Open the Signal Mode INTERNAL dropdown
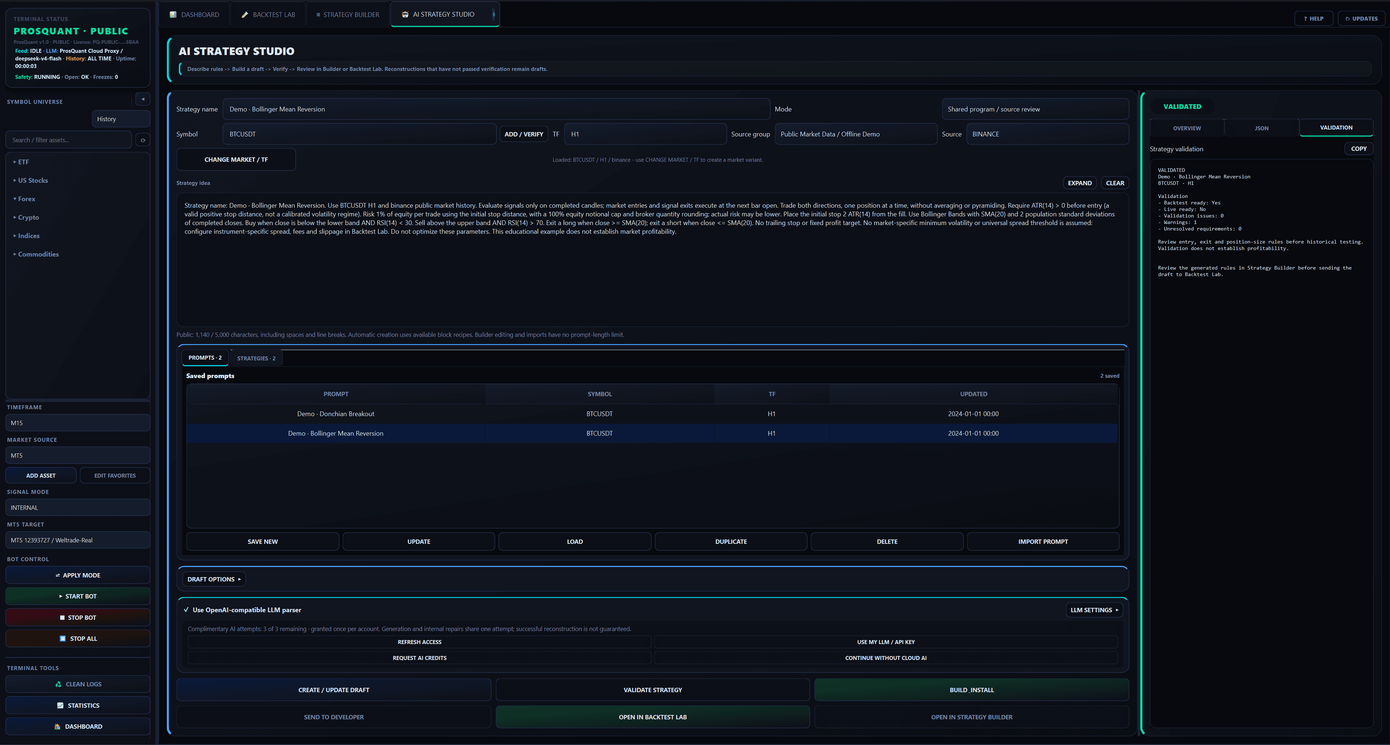The height and width of the screenshot is (745, 1390). pyautogui.click(x=78, y=508)
